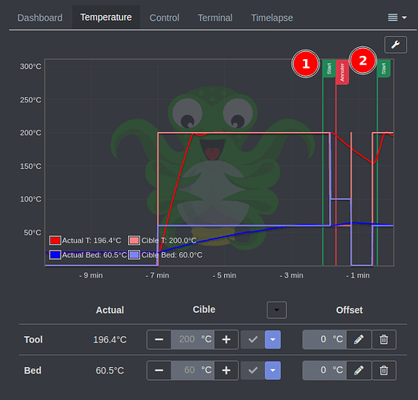Increase Tool target with plus button

(227, 339)
